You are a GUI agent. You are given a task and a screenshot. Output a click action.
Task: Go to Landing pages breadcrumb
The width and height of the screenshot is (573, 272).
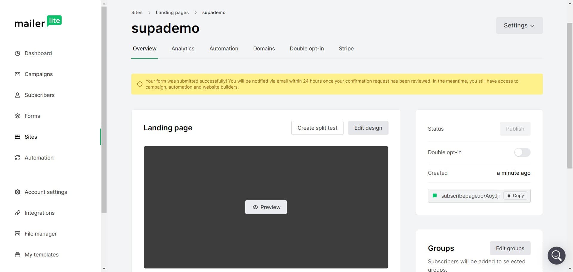coord(172,13)
